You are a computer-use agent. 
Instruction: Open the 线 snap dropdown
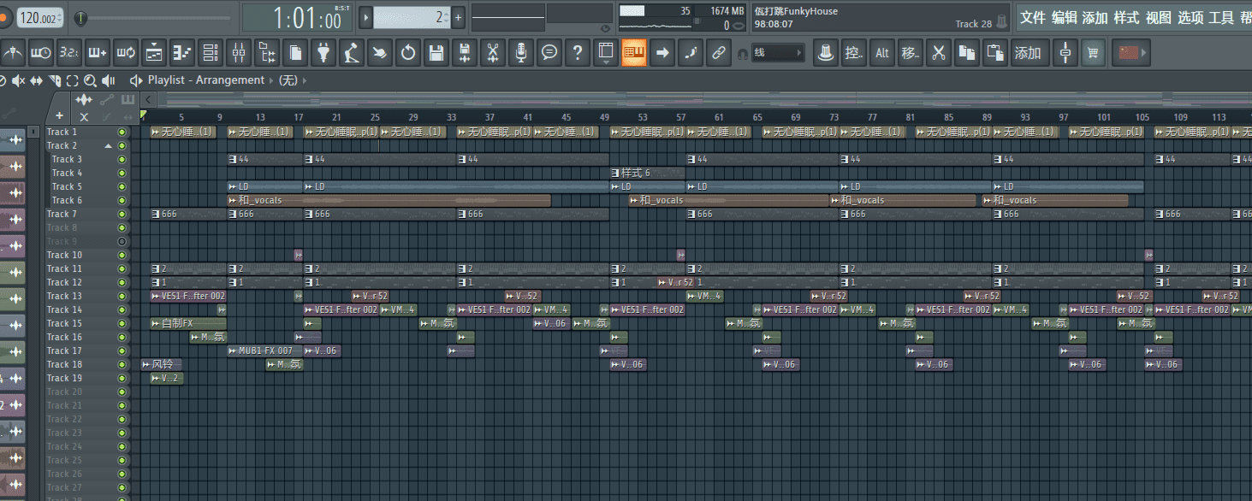click(778, 53)
